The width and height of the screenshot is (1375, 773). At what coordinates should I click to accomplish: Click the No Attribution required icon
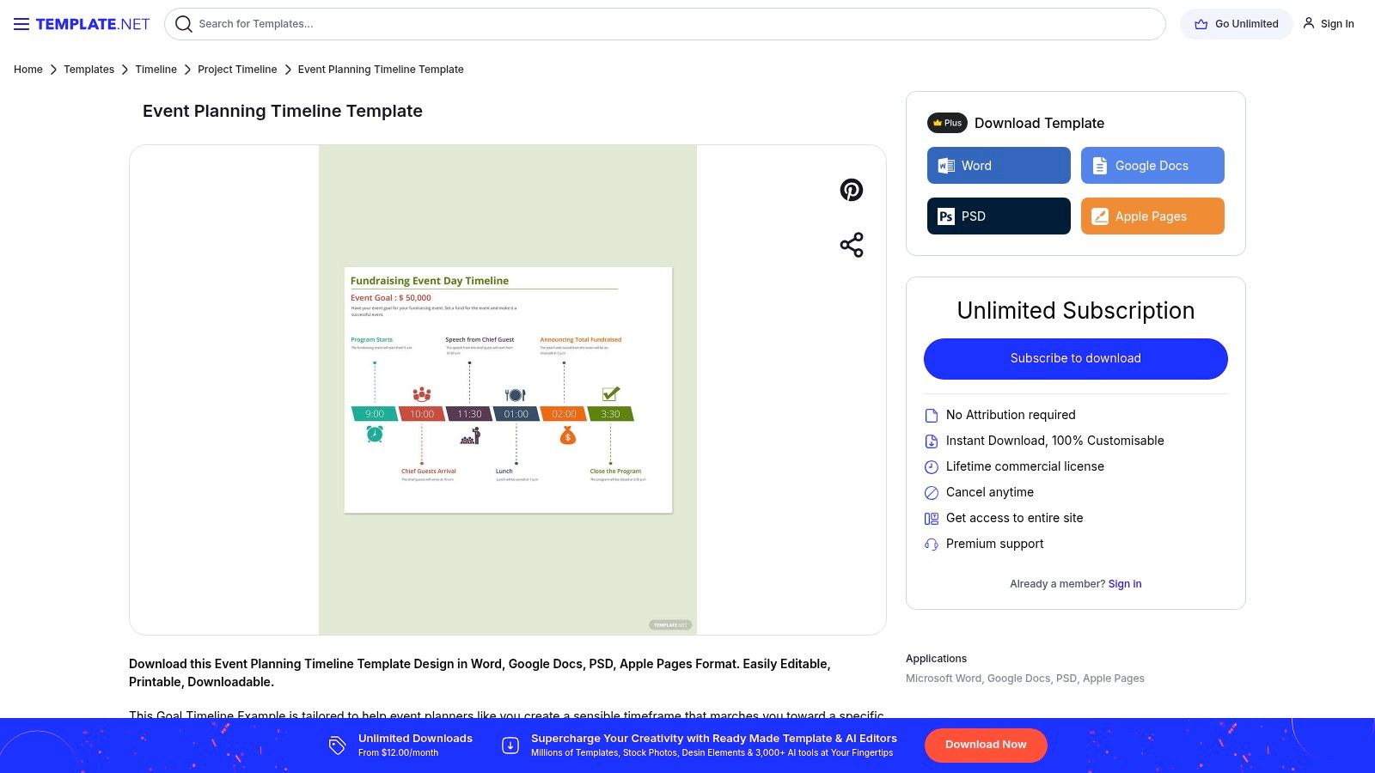931,416
